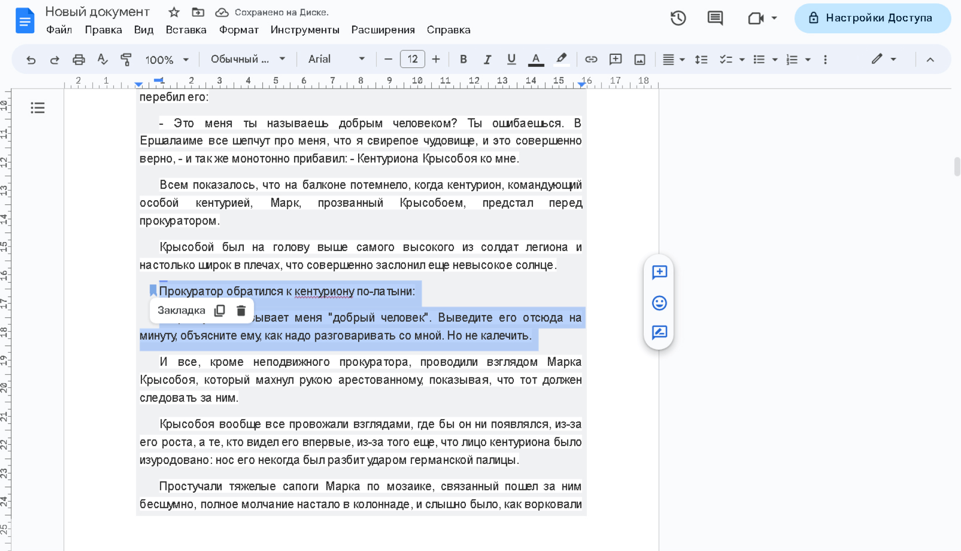
Task: Toggle italic formatting
Action: (x=487, y=59)
